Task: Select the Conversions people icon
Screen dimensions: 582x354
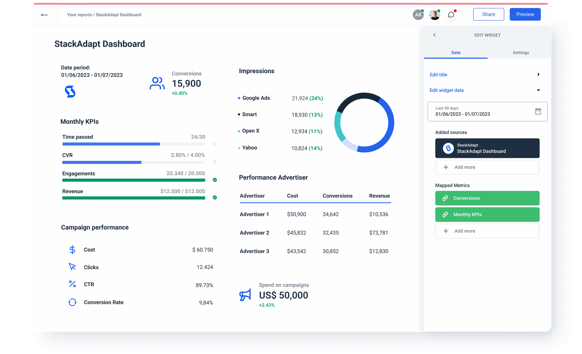Action: pyautogui.click(x=157, y=83)
